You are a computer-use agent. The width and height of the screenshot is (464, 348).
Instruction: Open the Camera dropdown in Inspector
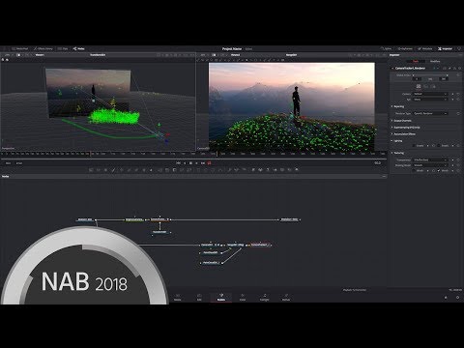coord(430,94)
